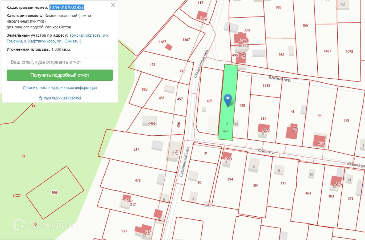
Task: Click the red building labeled 1048
Action: 319,141
